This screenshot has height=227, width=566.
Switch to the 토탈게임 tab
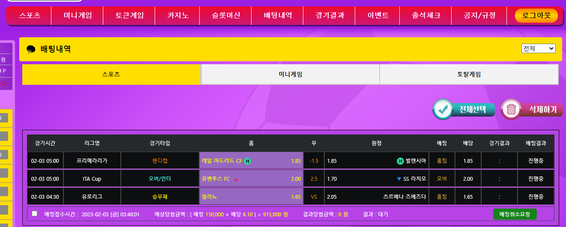469,74
